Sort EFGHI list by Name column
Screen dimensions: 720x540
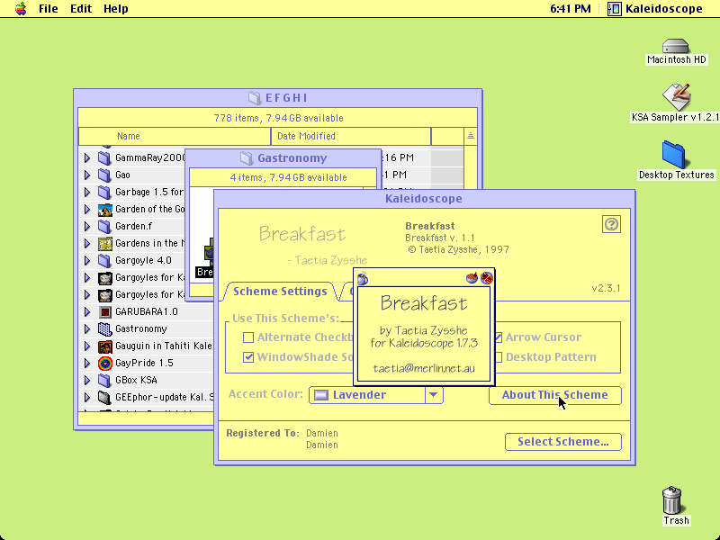tap(175, 136)
